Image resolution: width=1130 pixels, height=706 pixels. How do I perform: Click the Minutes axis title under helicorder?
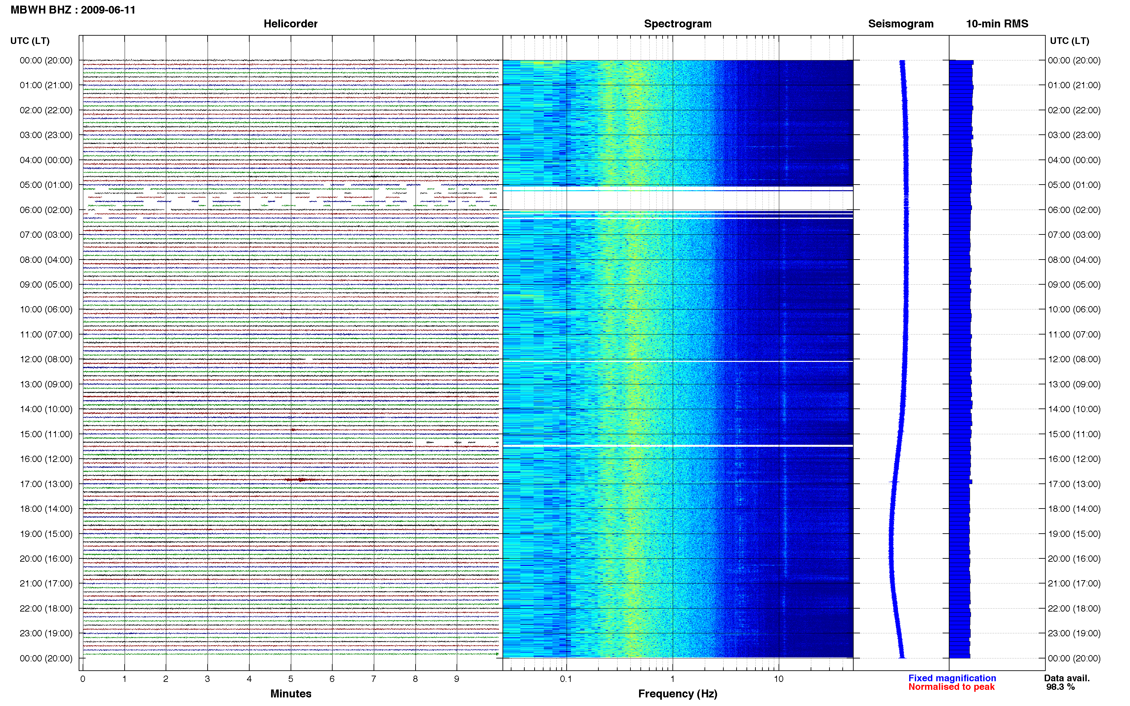click(x=291, y=694)
